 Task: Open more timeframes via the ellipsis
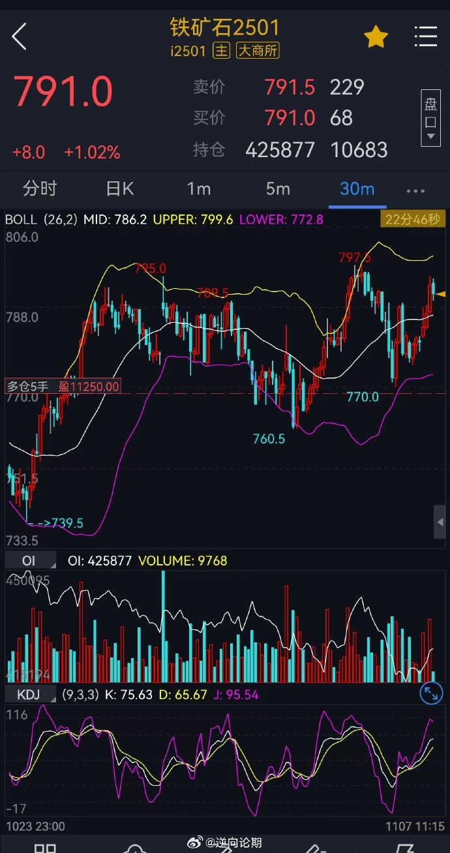(415, 191)
